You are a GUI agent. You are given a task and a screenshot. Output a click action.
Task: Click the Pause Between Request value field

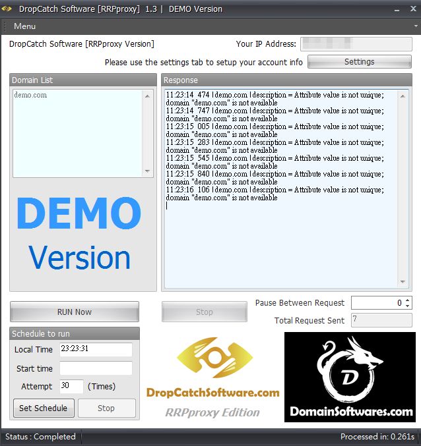point(378,302)
